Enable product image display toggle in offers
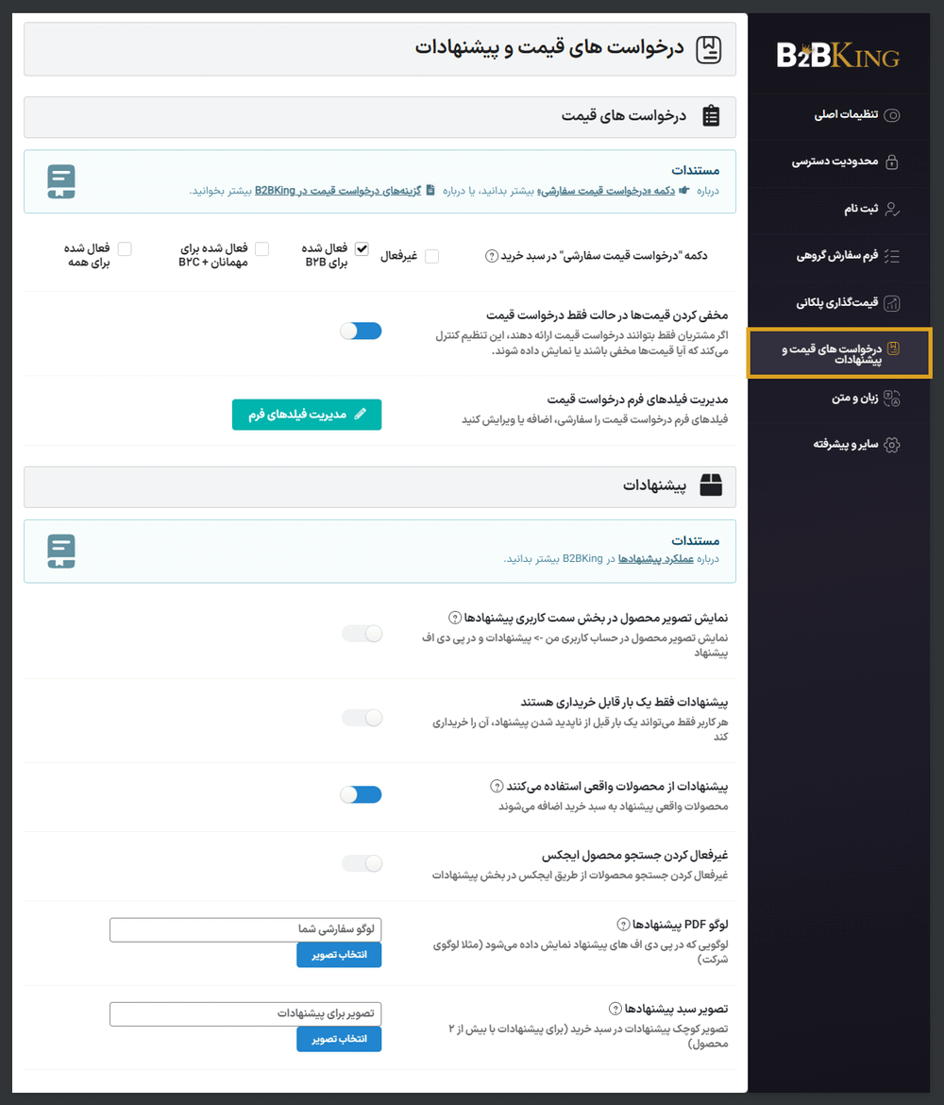This screenshot has height=1105, width=944. click(361, 633)
